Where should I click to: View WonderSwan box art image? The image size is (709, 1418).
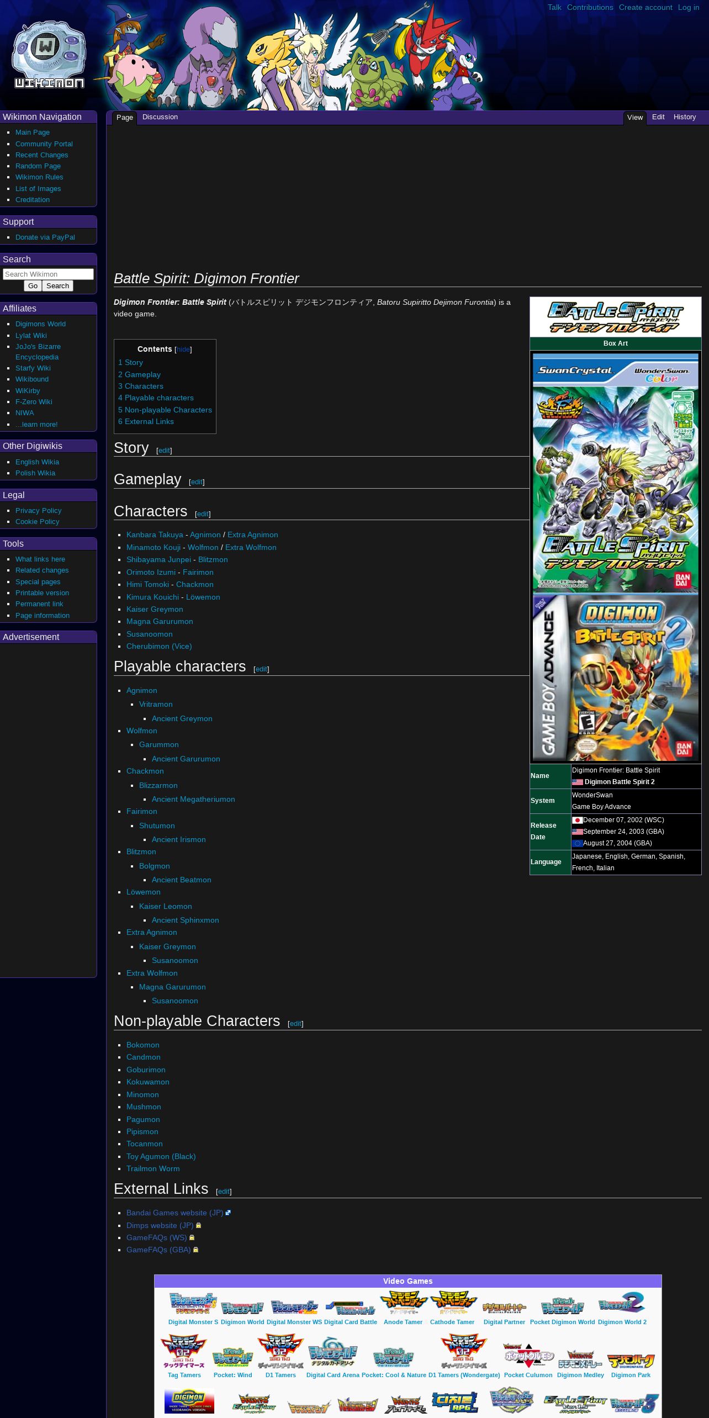tap(615, 473)
